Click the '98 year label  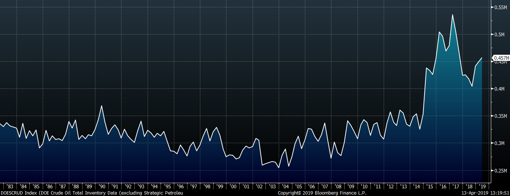pos(207,186)
